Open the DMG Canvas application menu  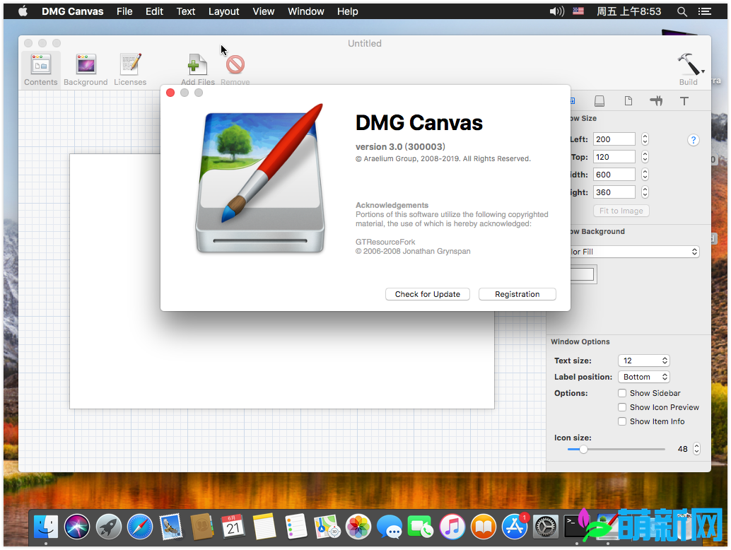73,11
